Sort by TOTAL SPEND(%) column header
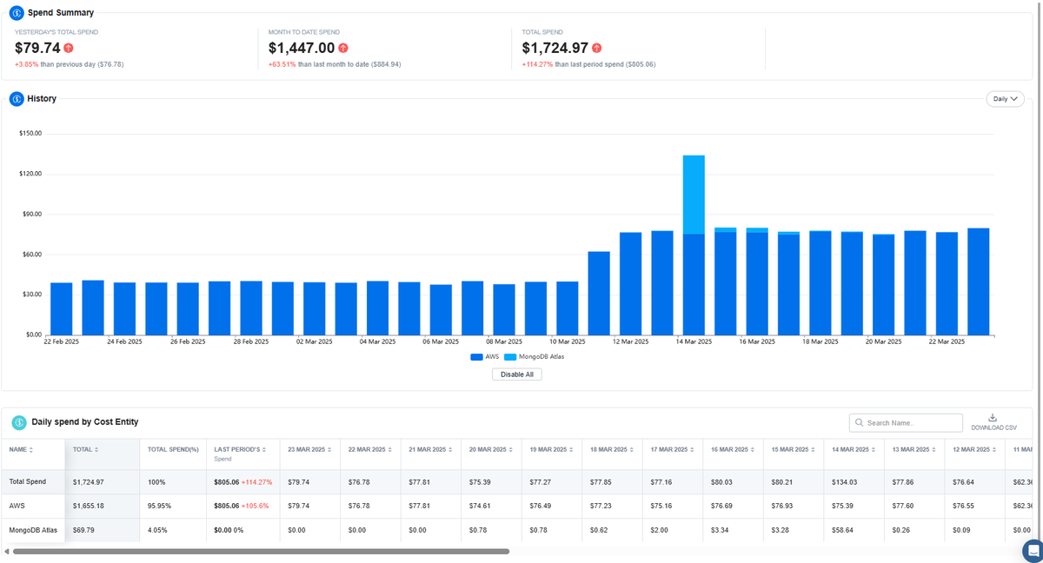 tap(172, 449)
